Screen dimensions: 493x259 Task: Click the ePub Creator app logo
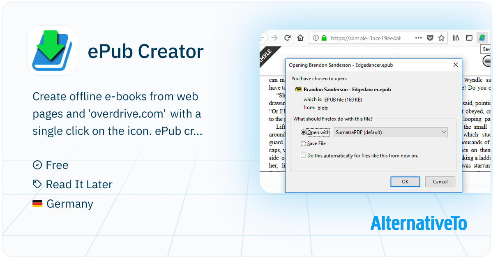[x=52, y=51]
